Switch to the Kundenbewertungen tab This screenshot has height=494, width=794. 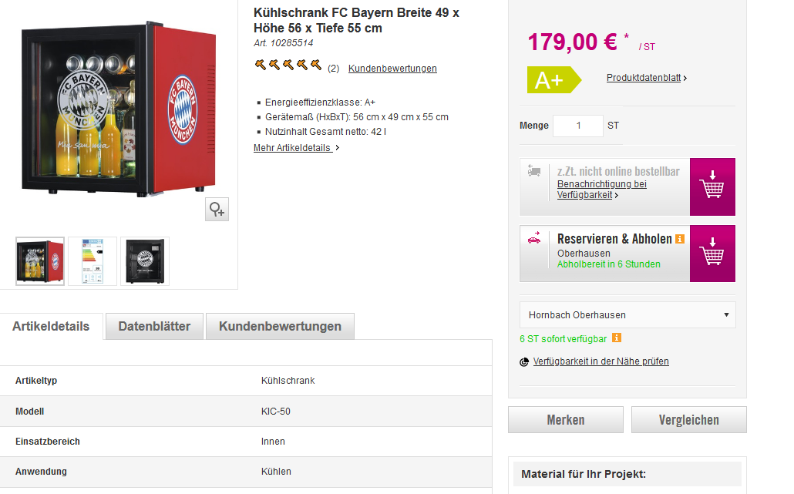280,326
